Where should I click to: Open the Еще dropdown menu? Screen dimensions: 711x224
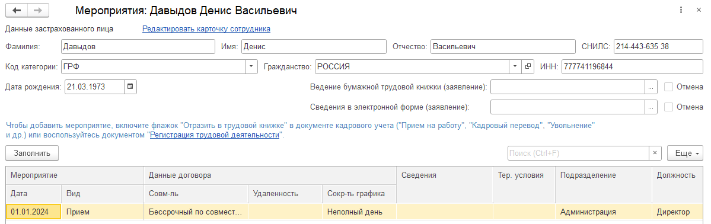click(685, 153)
